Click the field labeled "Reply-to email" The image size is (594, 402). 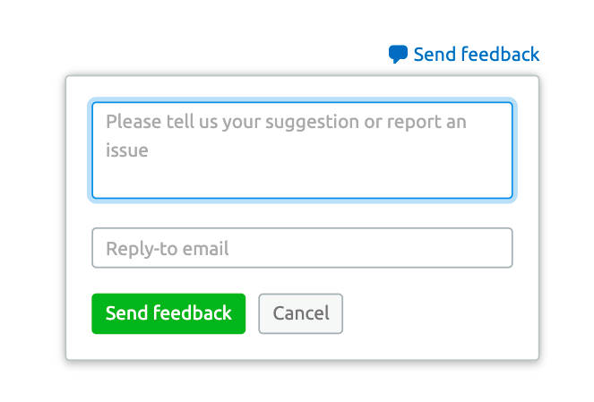[302, 248]
